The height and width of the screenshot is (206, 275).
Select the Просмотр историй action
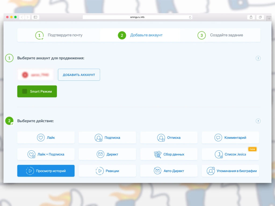pyautogui.click(x=46, y=171)
